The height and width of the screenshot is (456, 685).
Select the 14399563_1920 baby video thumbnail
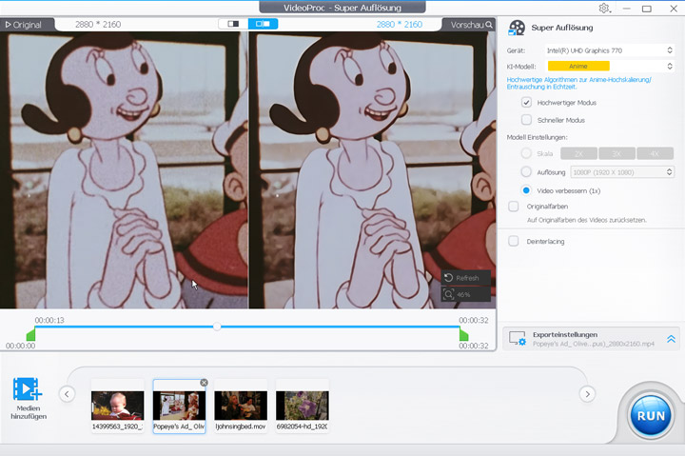tap(118, 406)
